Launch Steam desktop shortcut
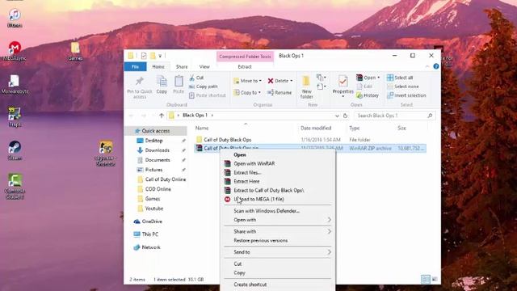The width and height of the screenshot is (517, 291). point(15,150)
